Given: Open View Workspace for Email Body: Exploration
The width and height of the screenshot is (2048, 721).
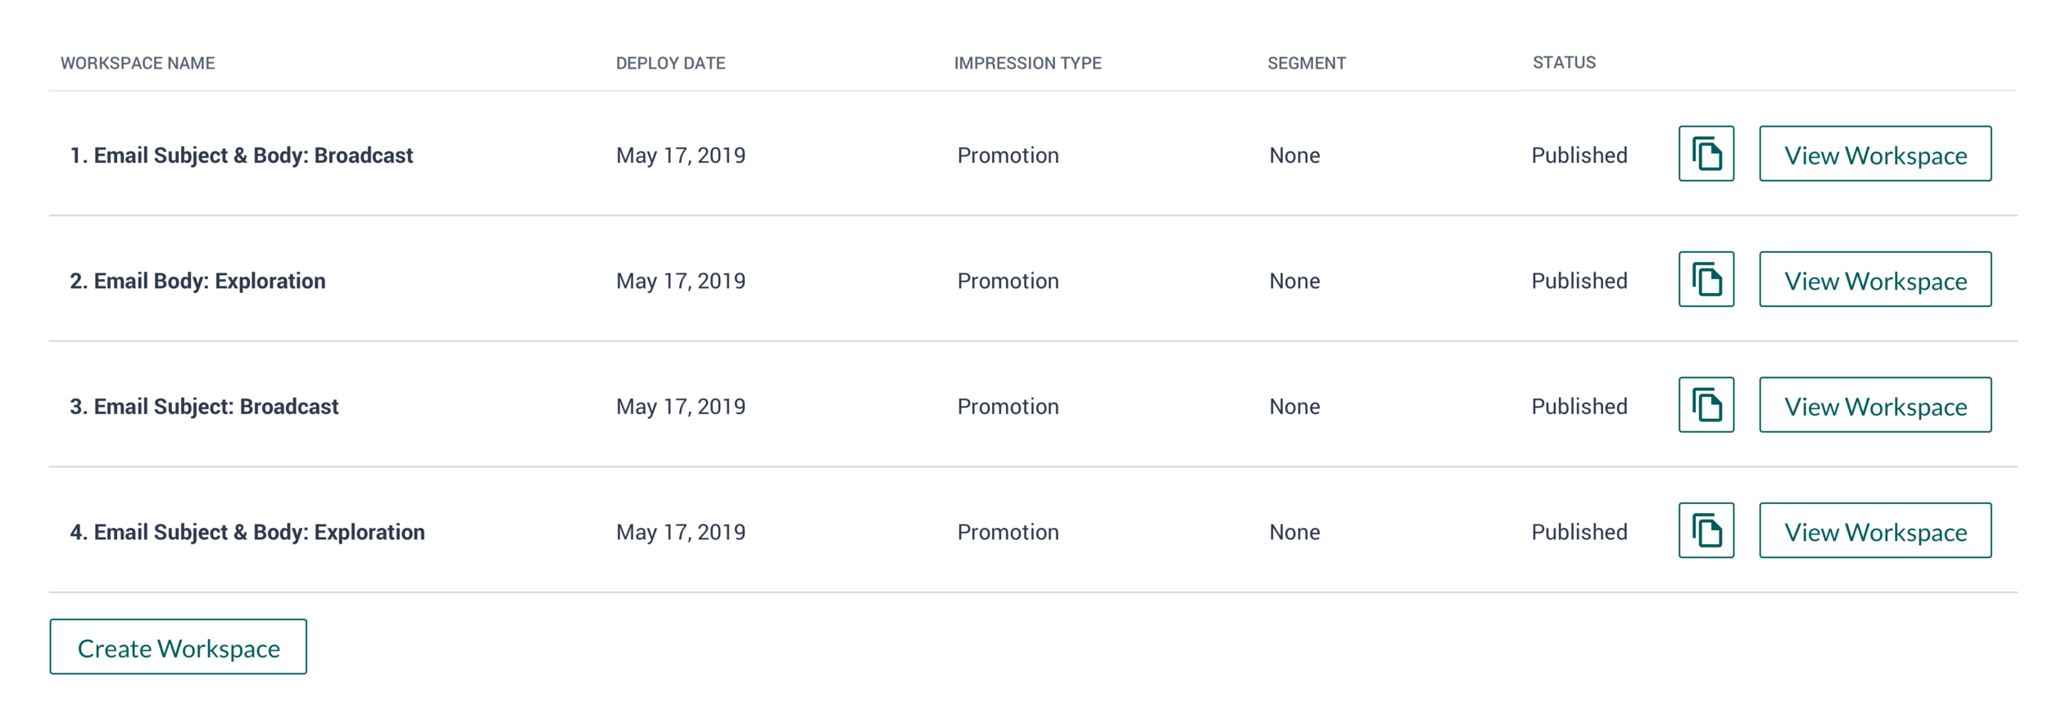Looking at the screenshot, I should 1875,279.
